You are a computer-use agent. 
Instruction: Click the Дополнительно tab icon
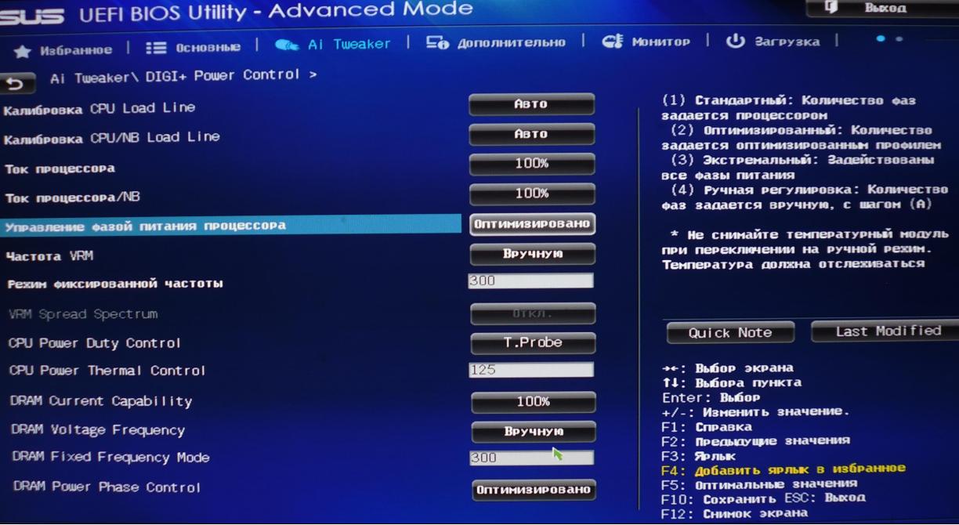pyautogui.click(x=437, y=44)
